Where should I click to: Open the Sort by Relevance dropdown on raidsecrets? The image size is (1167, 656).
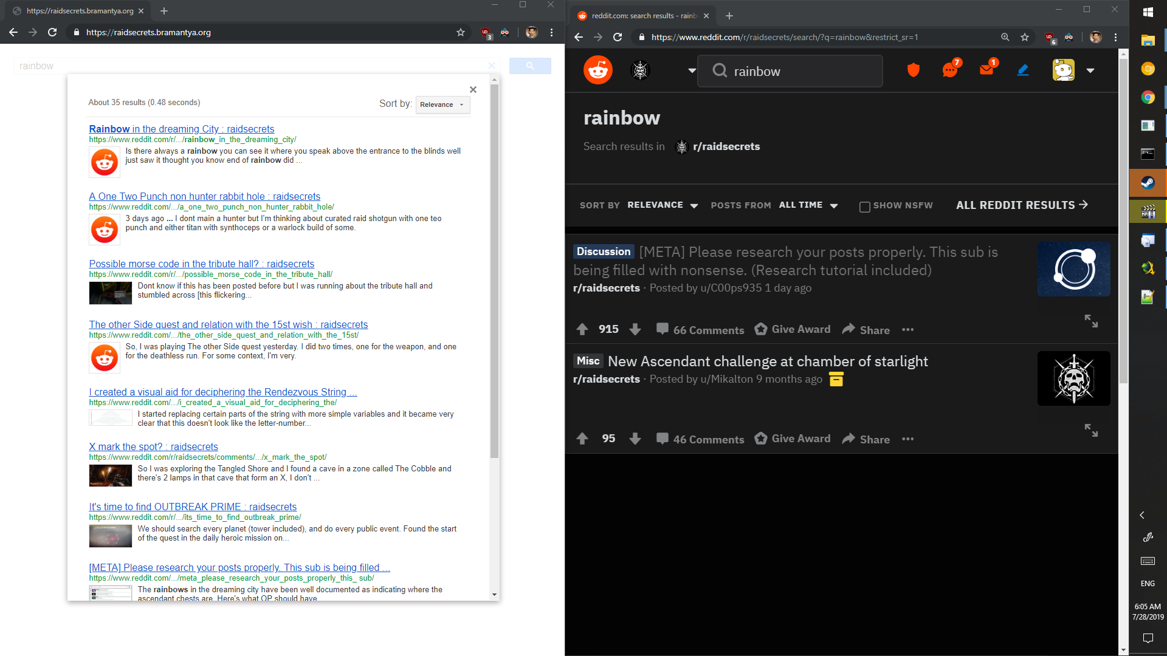coord(442,104)
